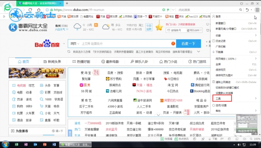Select 保存网页为图片 in the menu
This screenshot has height=148, width=261.
[x=235, y=75]
